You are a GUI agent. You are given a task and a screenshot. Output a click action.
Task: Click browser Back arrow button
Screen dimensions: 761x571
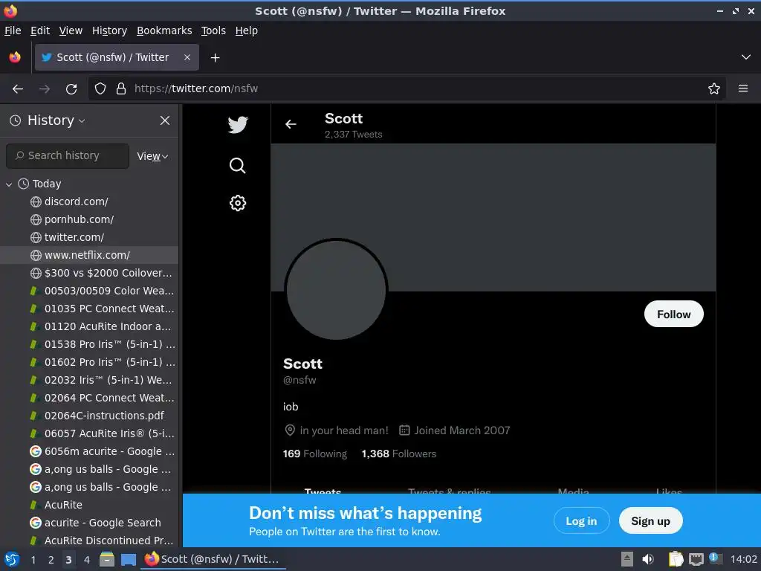(18, 89)
